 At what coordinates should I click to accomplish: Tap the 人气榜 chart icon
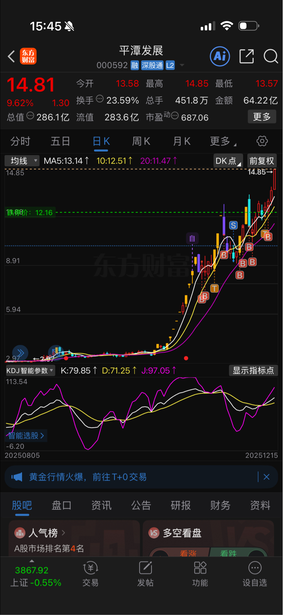coord(20,533)
